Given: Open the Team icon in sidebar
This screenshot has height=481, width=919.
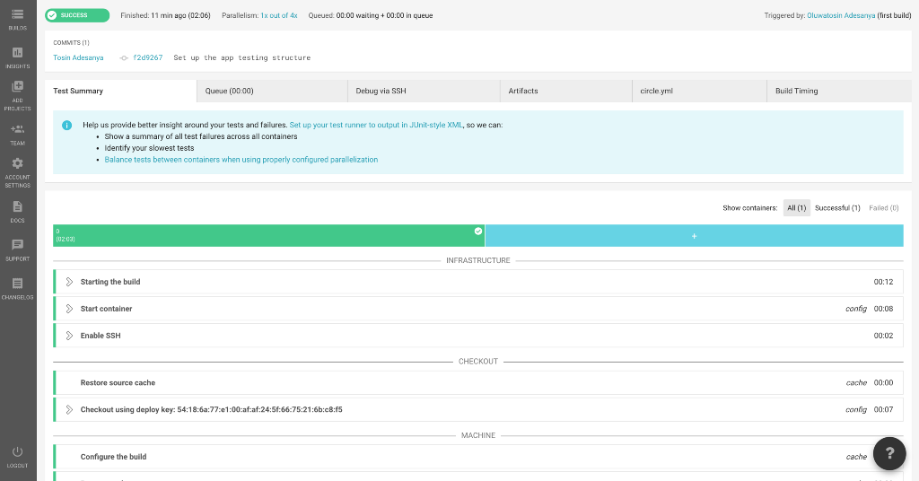Looking at the screenshot, I should (17, 129).
